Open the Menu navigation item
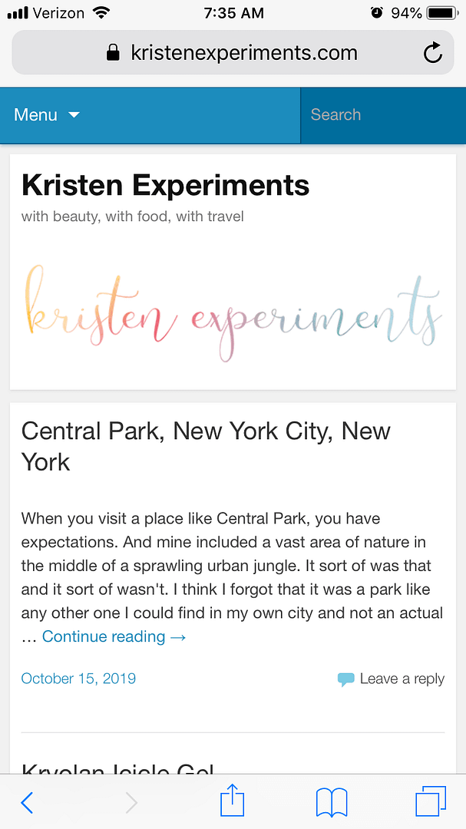The width and height of the screenshot is (466, 829). 36,115
